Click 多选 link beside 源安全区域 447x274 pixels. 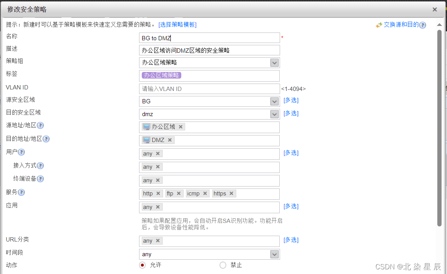[291, 100]
